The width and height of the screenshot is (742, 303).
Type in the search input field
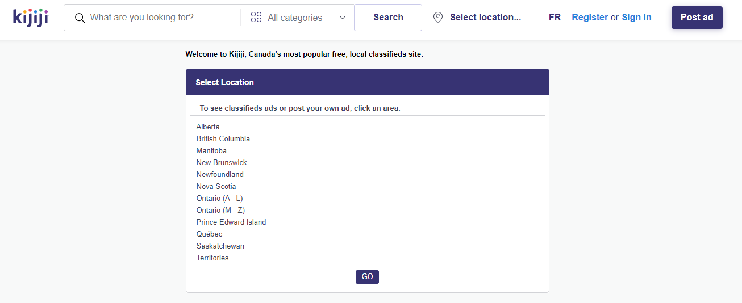(162, 18)
